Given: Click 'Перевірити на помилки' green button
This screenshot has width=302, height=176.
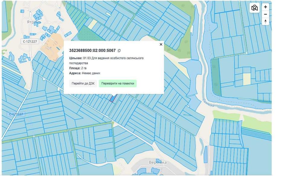Looking at the screenshot, I should (118, 83).
